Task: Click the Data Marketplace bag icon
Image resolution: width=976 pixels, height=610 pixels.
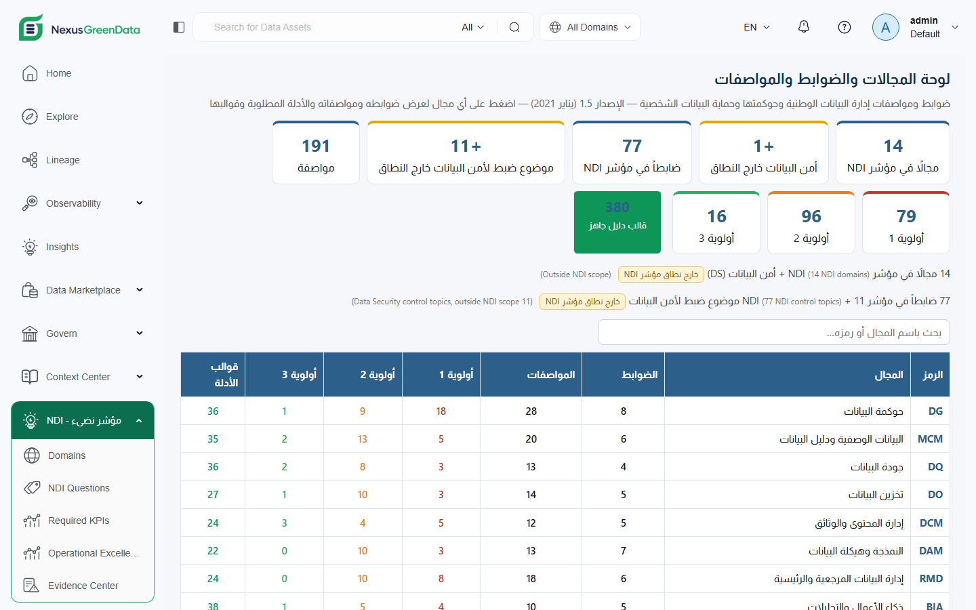Action: click(x=30, y=290)
